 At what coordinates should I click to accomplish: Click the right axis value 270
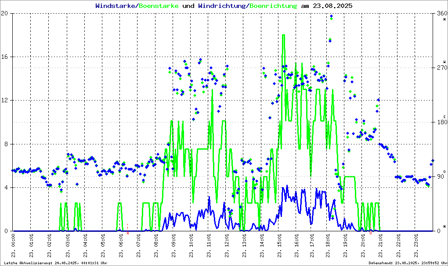442,68
